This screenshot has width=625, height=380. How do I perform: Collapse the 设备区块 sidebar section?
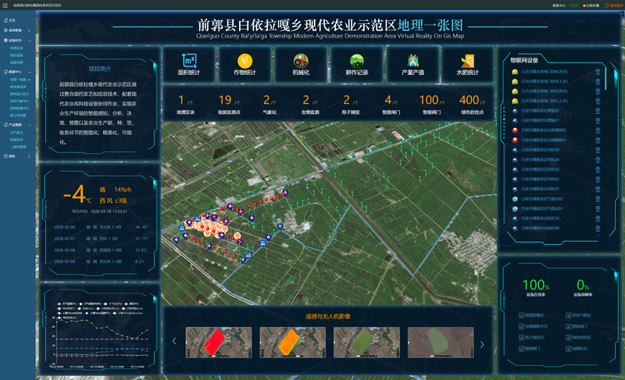pos(29,41)
